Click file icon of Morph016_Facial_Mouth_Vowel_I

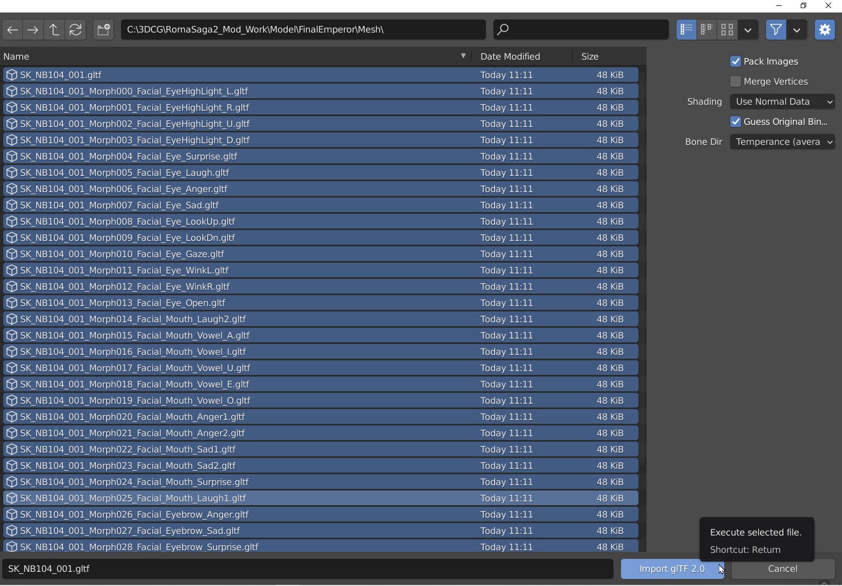coord(11,352)
